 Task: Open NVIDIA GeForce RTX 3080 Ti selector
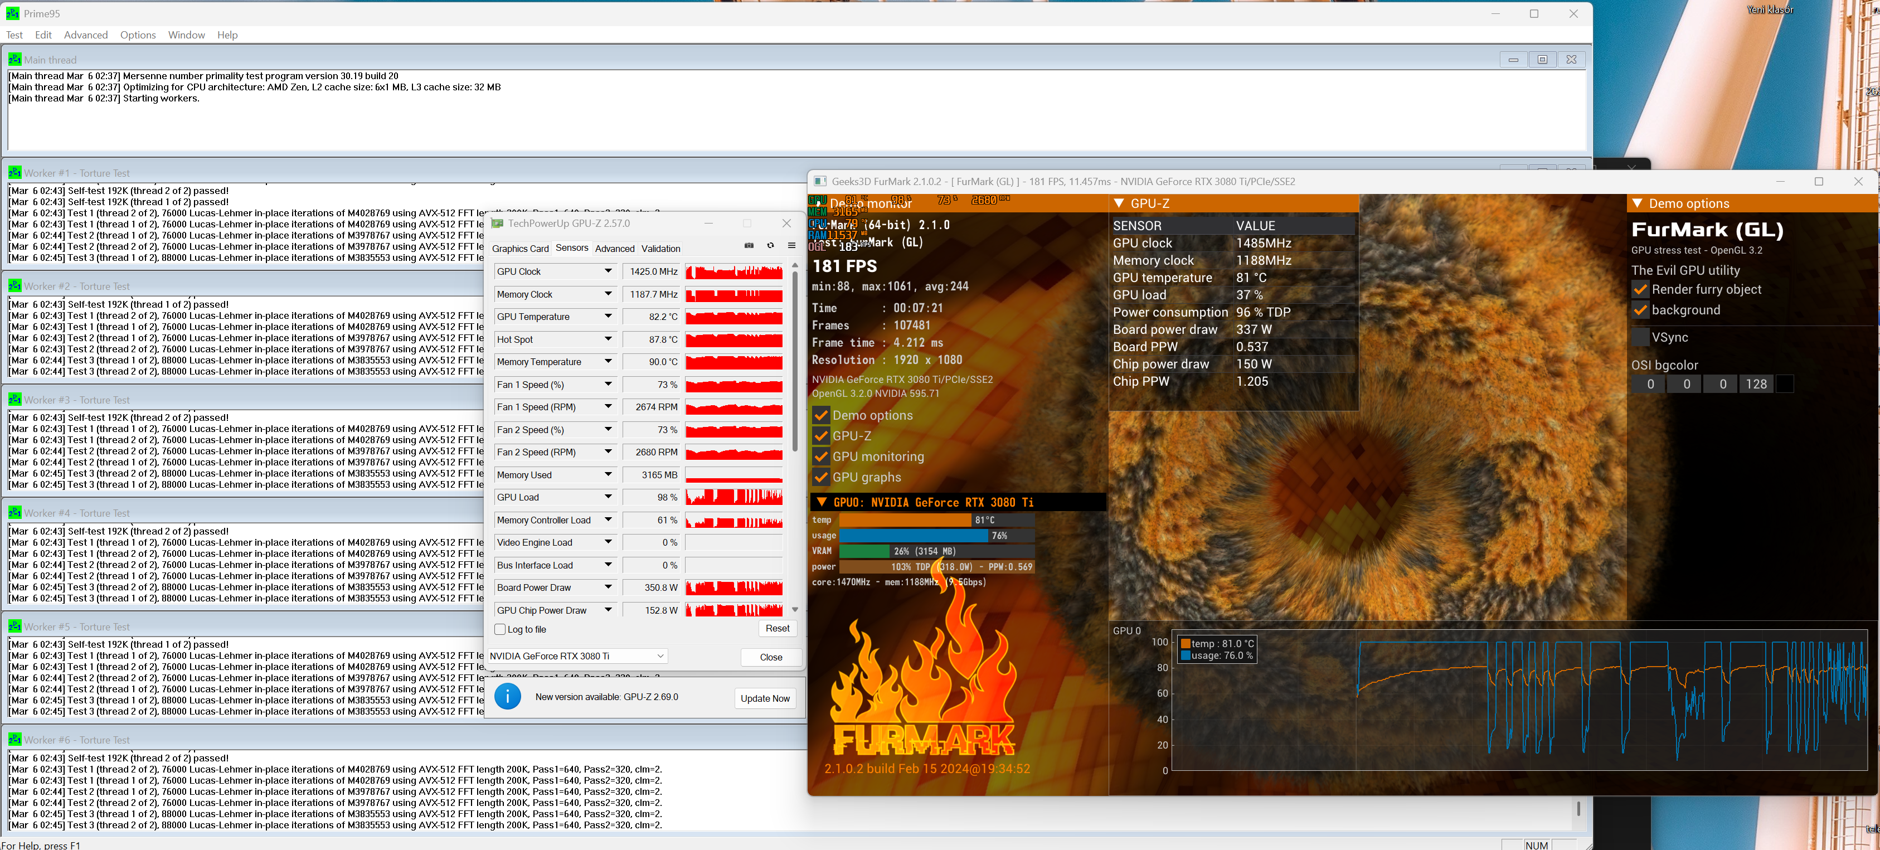click(x=577, y=656)
